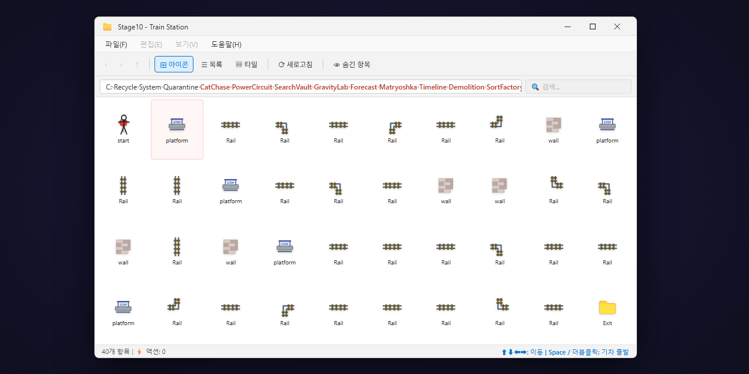Select the straight Rail left of the second-row wall pair
The height and width of the screenshot is (374, 749).
pos(392,186)
